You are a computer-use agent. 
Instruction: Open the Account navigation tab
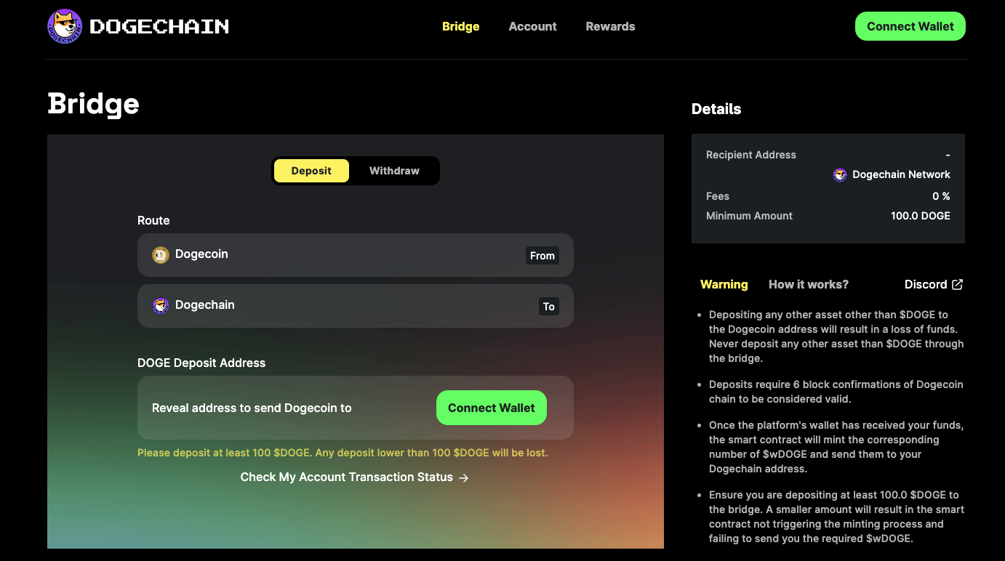[532, 26]
